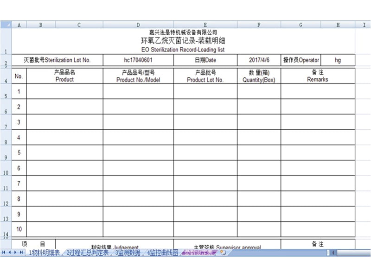This screenshot has height=278, width=371.
Task: Open the 1物料明细表 sheet tab
Action: tap(44, 253)
